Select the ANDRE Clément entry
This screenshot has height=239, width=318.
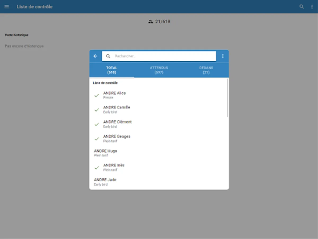pos(159,124)
